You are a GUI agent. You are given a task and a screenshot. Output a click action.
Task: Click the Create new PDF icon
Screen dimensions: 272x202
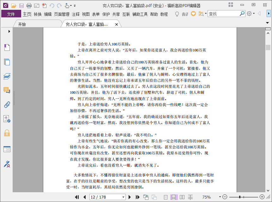click(x=44, y=6)
